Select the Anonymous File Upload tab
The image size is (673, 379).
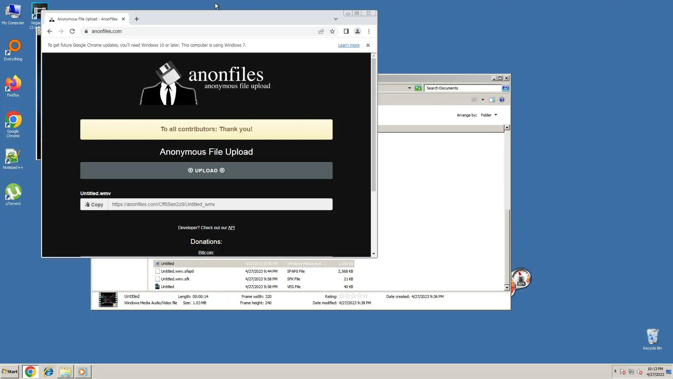(x=87, y=19)
